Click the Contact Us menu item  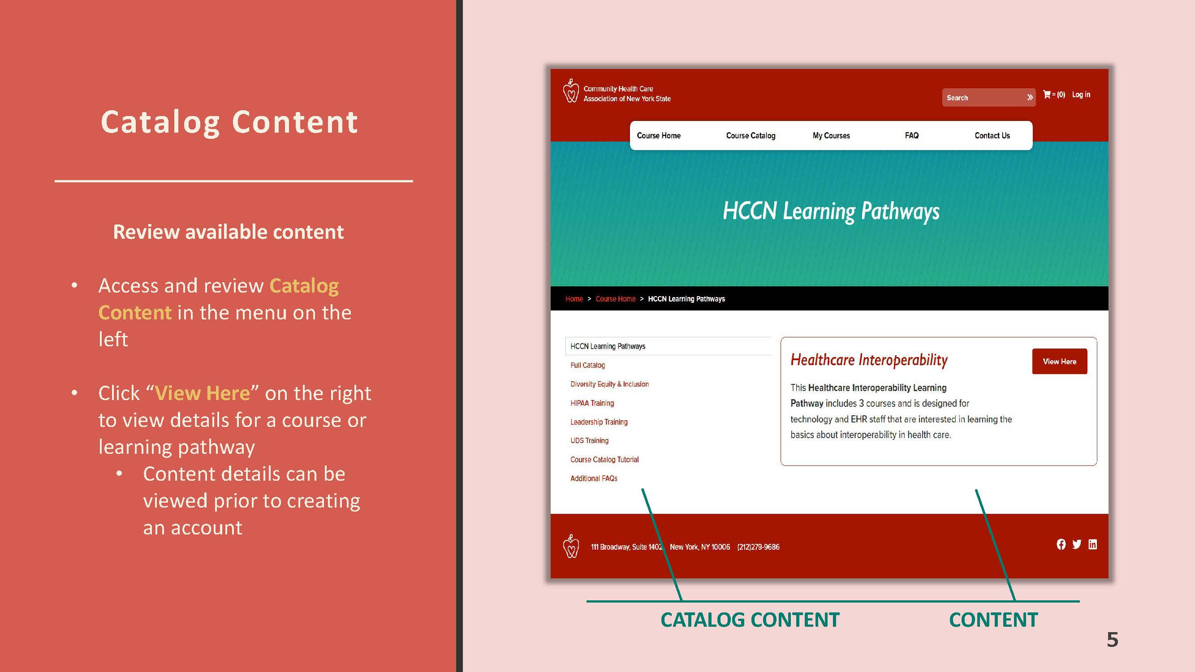(x=992, y=135)
